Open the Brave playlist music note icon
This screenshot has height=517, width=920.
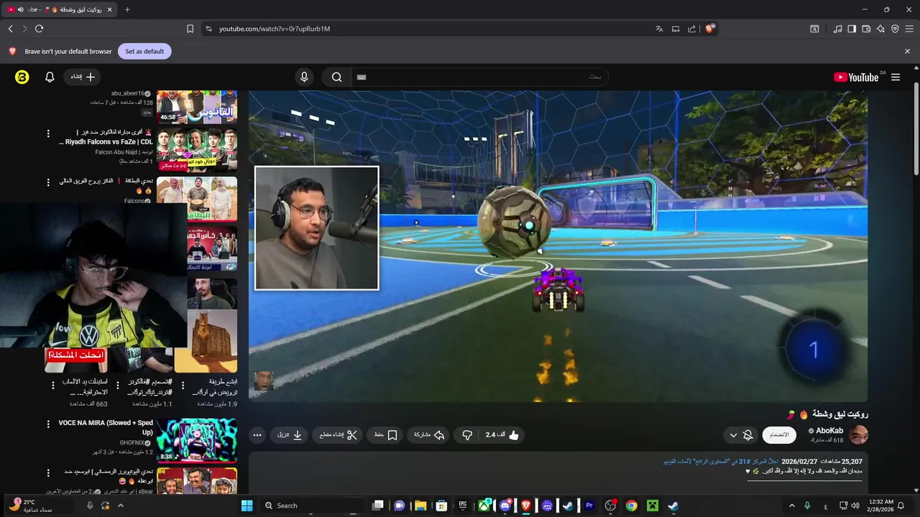point(837,29)
